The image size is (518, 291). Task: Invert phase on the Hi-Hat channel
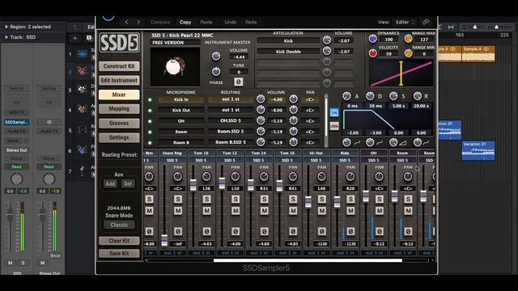(322, 232)
